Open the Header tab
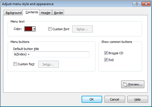This screenshot has width=152, height=107. [x=46, y=13]
